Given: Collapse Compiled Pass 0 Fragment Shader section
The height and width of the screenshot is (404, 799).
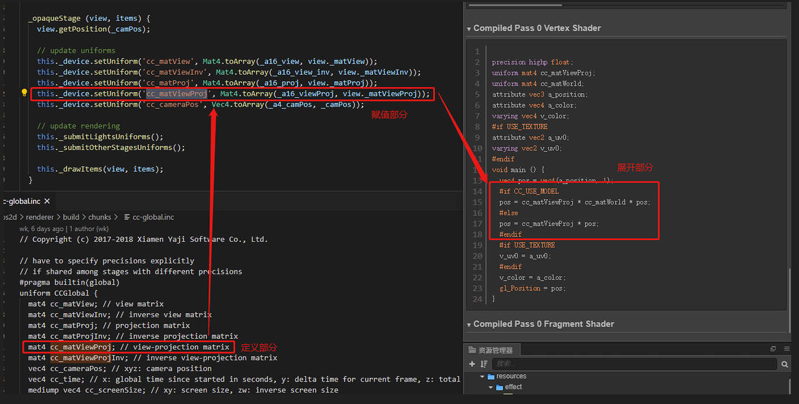Looking at the screenshot, I should (x=470, y=324).
